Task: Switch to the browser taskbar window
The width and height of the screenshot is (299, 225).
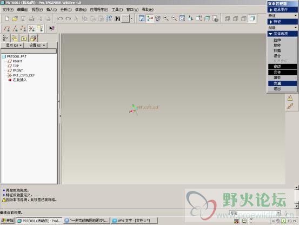Action: [87, 221]
